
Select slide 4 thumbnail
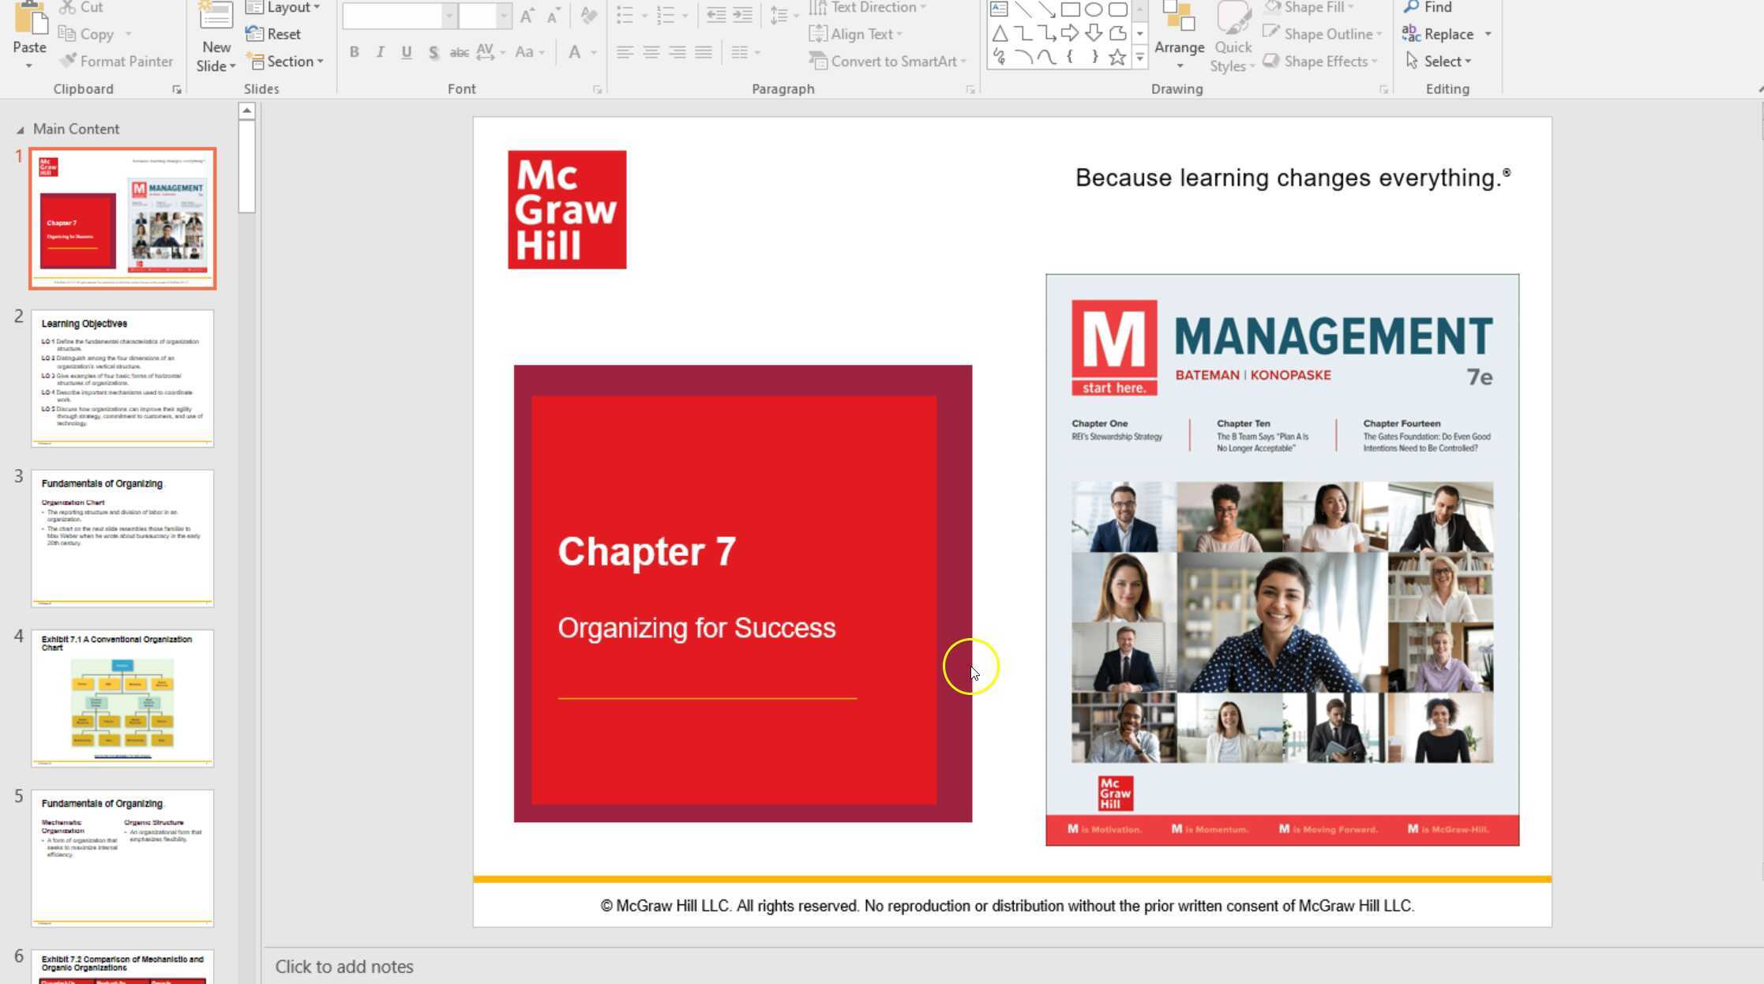coord(122,697)
